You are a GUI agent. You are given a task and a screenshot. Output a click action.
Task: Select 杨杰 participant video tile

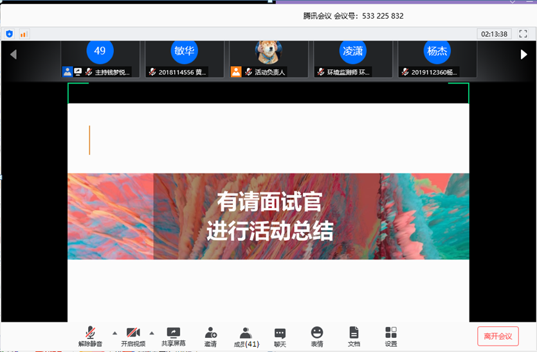tap(437, 59)
